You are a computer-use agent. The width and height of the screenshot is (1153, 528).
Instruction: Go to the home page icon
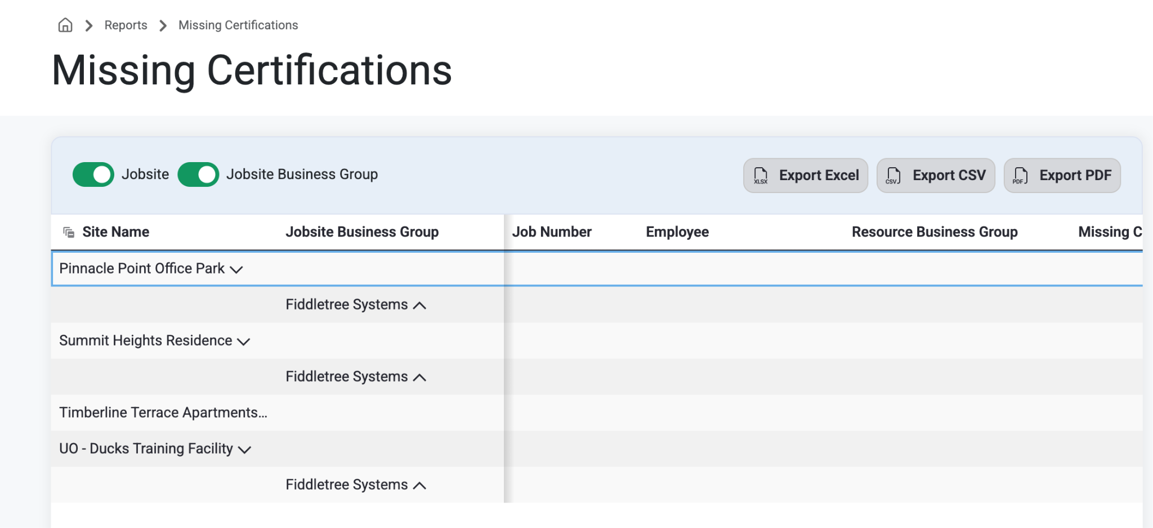pyautogui.click(x=65, y=25)
